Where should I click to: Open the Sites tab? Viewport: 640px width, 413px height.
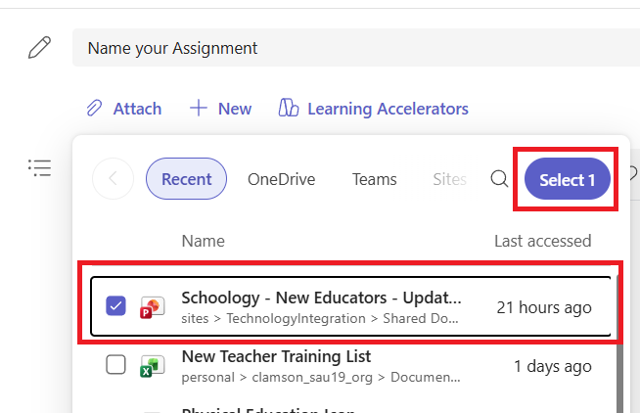449,179
